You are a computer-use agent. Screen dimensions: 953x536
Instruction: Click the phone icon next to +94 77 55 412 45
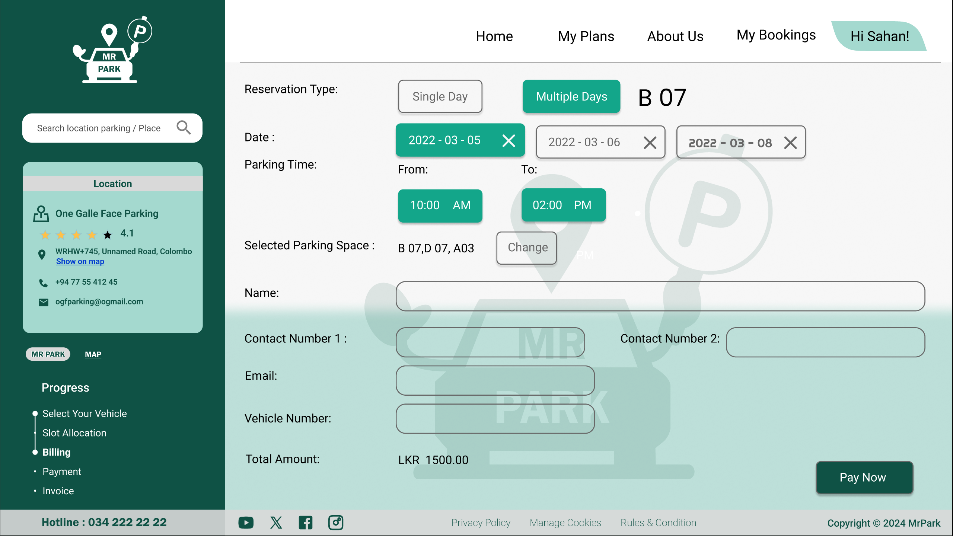(x=43, y=283)
